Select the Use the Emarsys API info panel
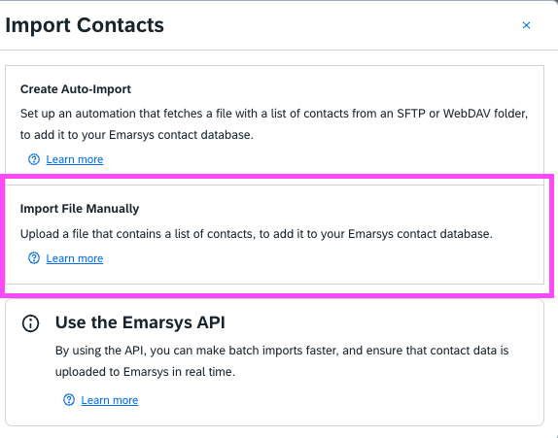 coord(274,362)
